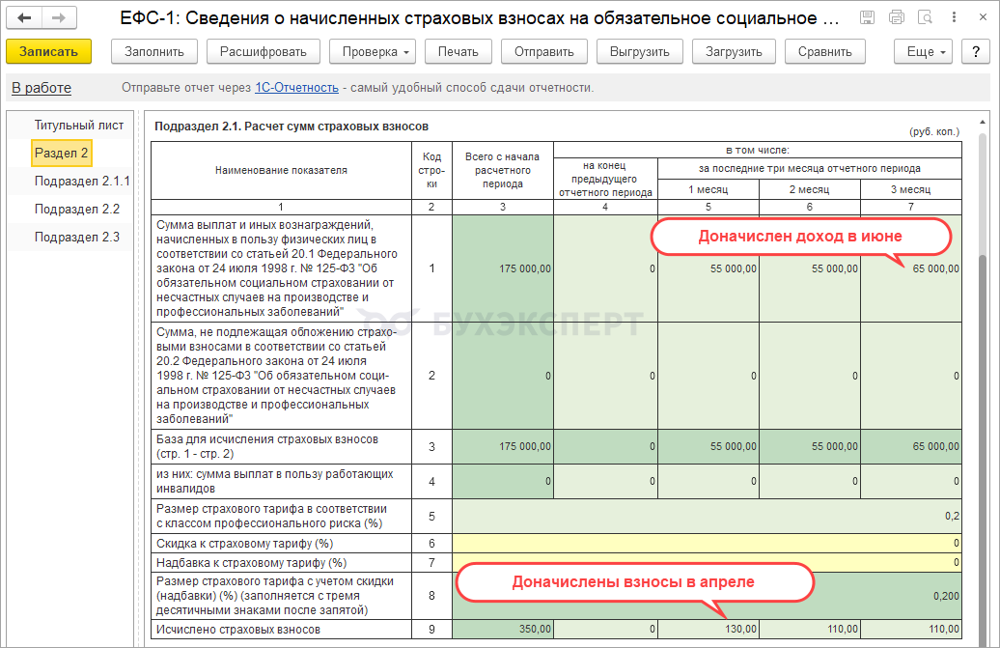Click the Заполнить button
This screenshot has height=648, width=1000.
coord(154,51)
